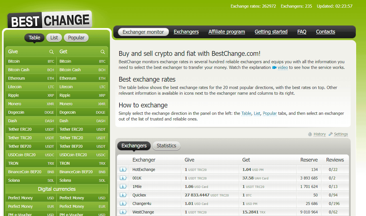Open the 001K exchanger info icon

point(123,178)
